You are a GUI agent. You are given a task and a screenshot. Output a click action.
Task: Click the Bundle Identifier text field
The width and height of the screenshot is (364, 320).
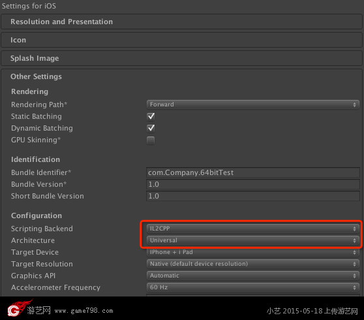click(x=253, y=172)
